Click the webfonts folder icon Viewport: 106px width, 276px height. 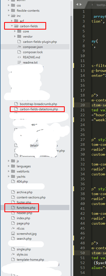[x=13, y=171]
